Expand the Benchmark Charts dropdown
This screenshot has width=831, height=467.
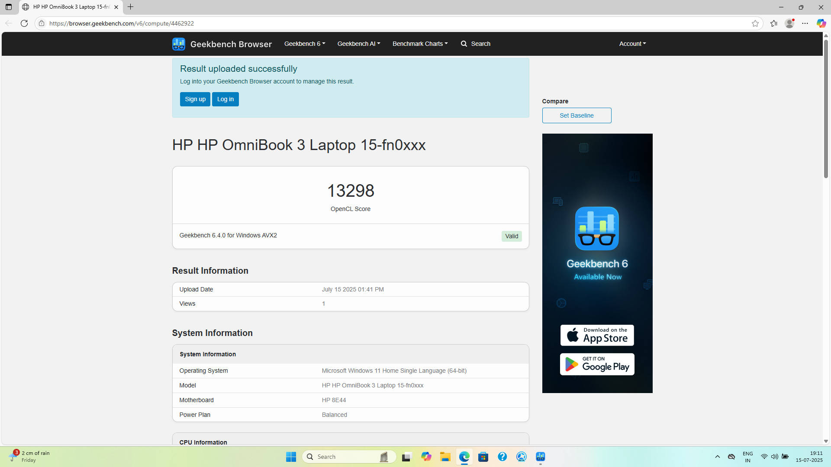(420, 44)
